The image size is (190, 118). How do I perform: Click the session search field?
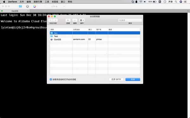point(130,20)
